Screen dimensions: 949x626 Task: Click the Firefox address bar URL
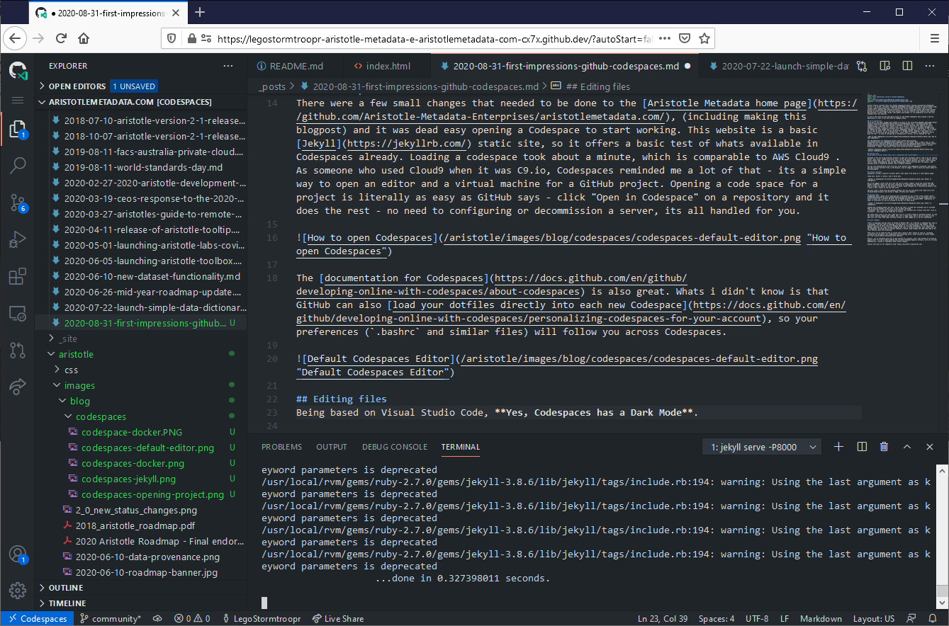coord(434,38)
